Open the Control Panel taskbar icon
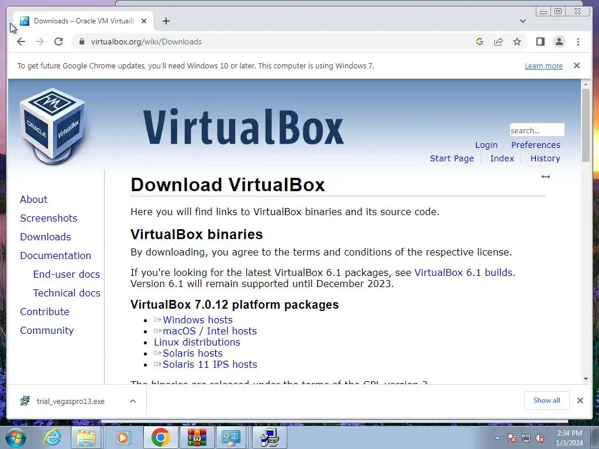 [230, 437]
